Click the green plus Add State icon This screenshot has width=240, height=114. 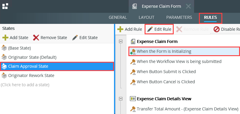pos(5,38)
